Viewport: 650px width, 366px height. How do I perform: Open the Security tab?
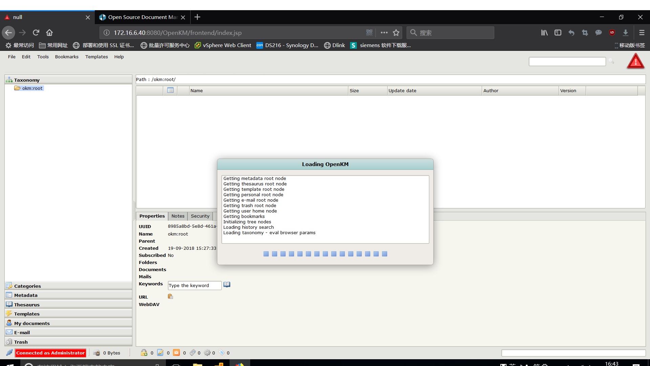coord(200,216)
